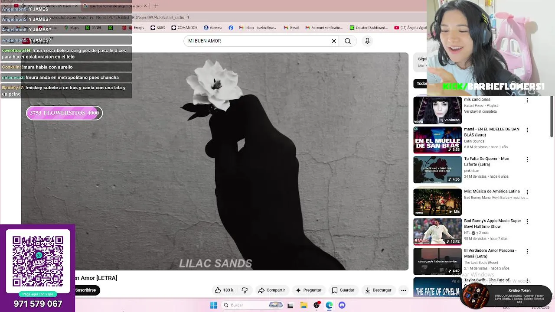Open The Fate of Ophelia video thumbnail
Viewport: 555px width, 312px height.
[437, 287]
